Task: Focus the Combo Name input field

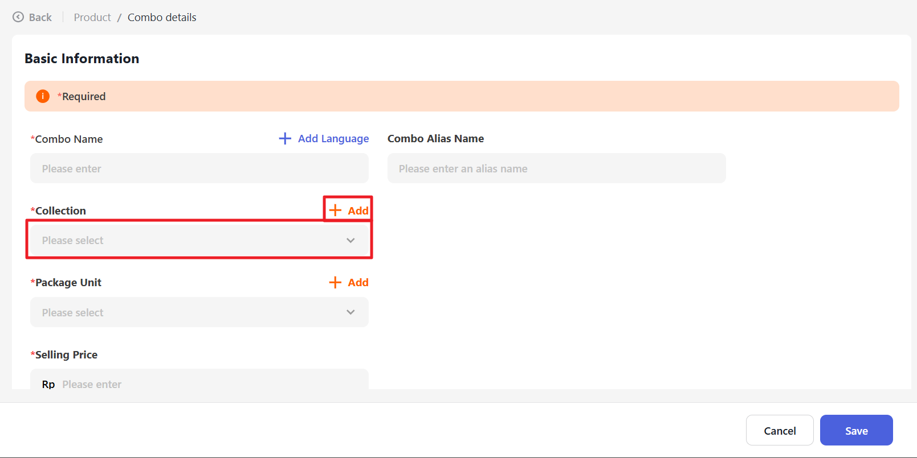Action: tap(199, 168)
